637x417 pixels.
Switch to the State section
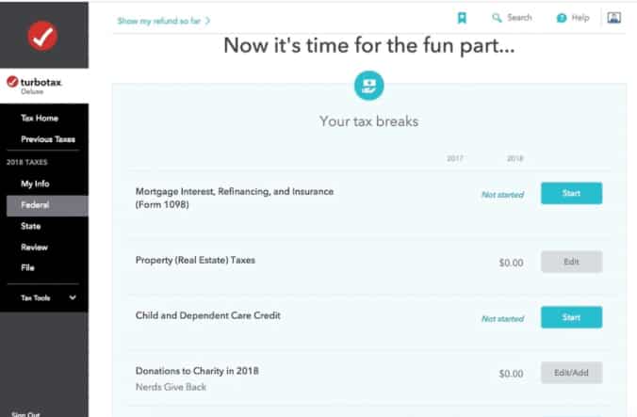coord(31,226)
